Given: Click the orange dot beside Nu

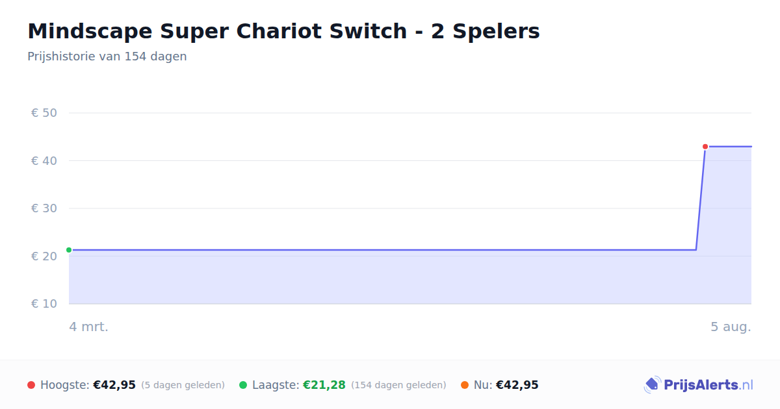Looking at the screenshot, I should tap(465, 385).
